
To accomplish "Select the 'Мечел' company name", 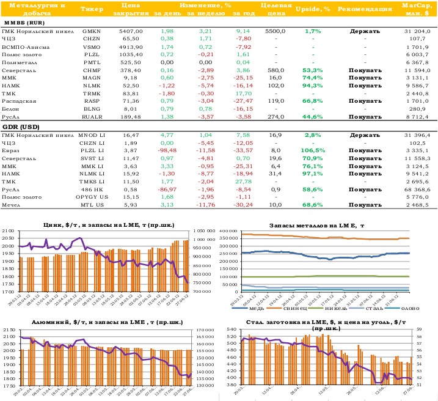I will point(11,205).
